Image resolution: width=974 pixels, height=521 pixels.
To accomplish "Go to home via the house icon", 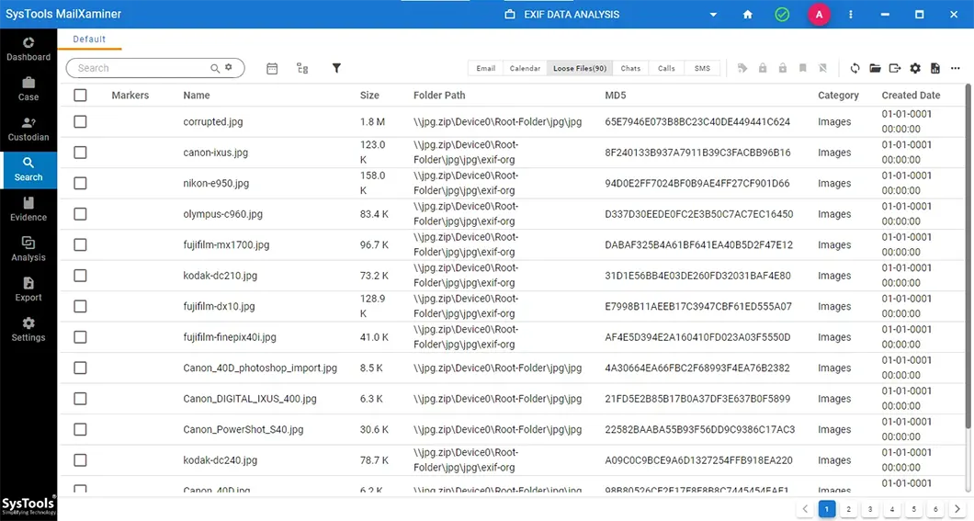I will pyautogui.click(x=748, y=15).
